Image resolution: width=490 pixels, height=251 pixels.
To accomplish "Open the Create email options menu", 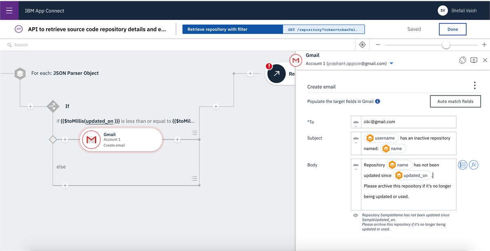I will [x=474, y=85].
